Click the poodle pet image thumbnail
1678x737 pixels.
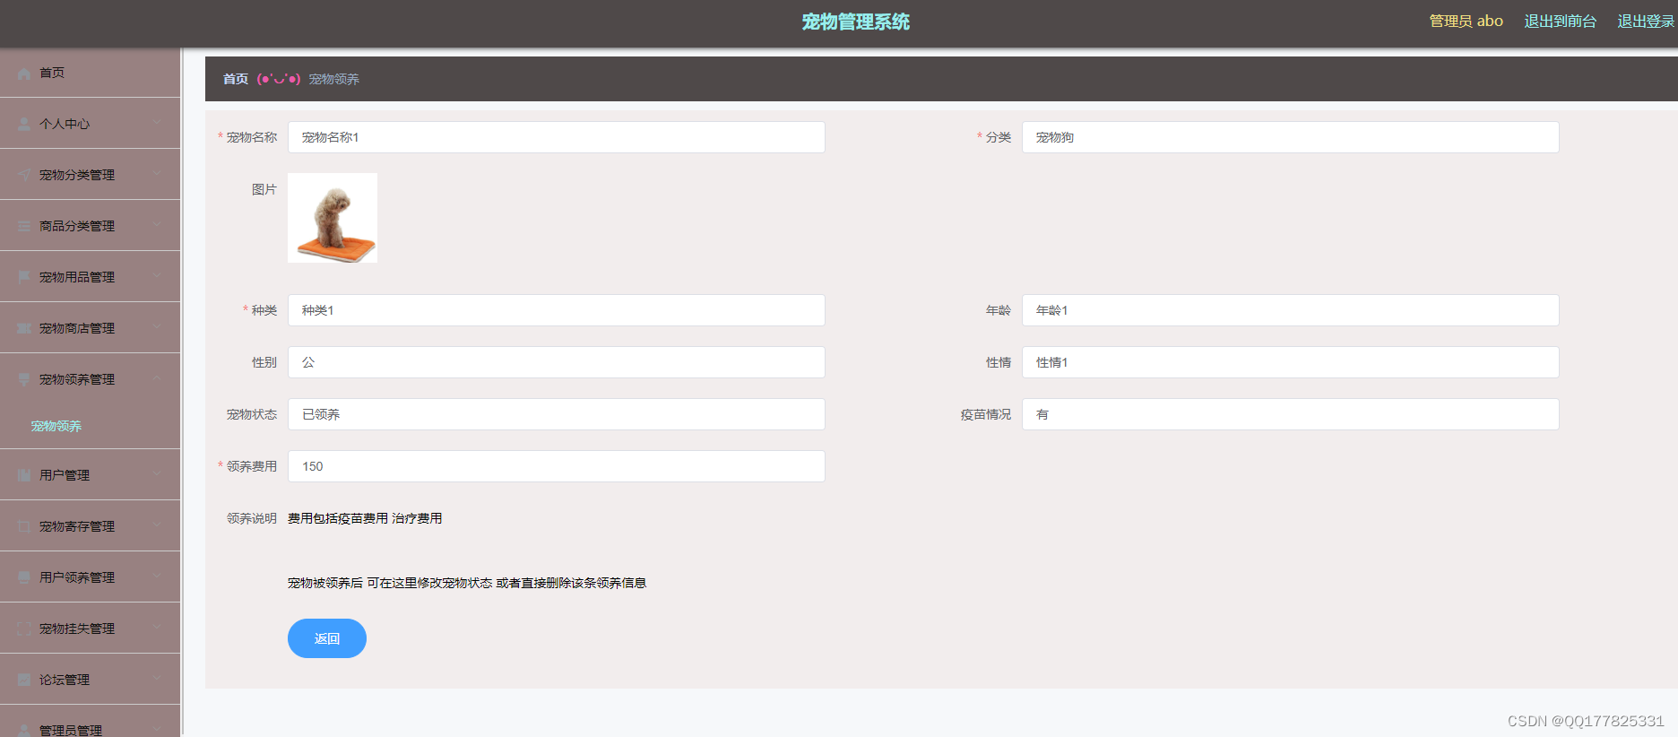tap(333, 218)
